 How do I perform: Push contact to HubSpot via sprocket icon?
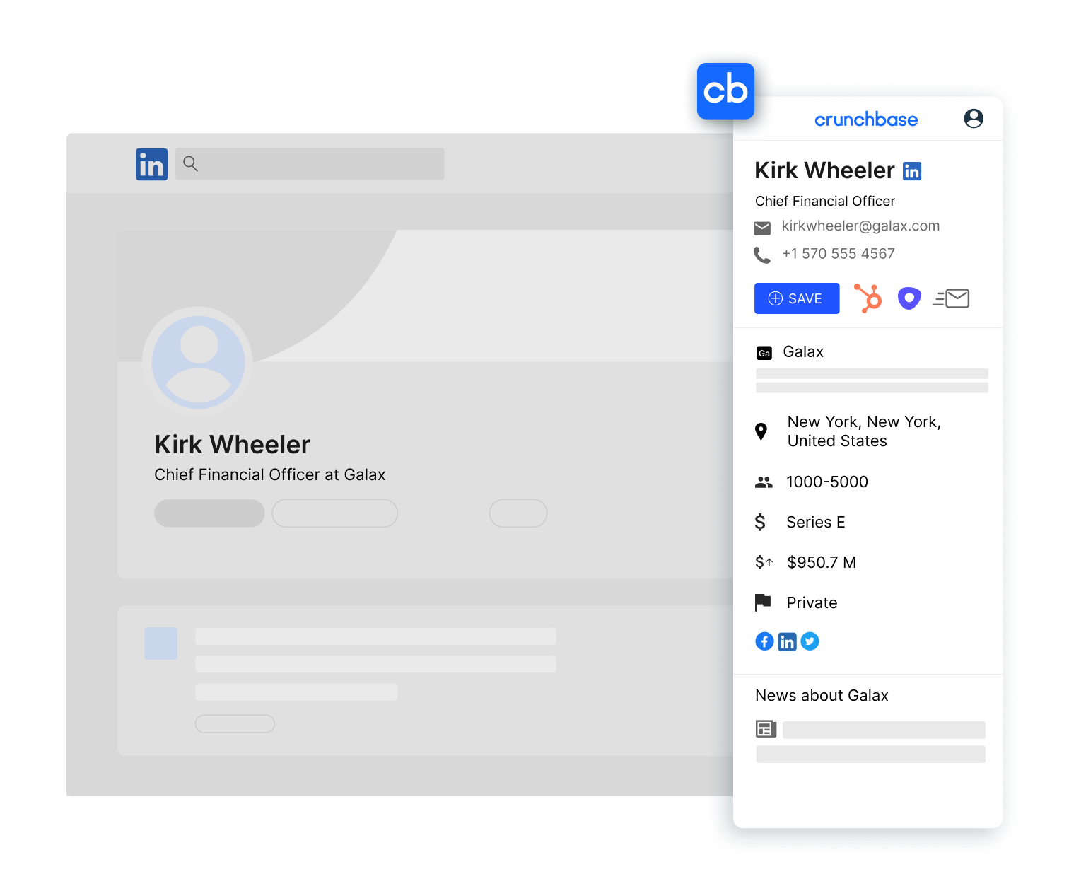click(x=868, y=298)
